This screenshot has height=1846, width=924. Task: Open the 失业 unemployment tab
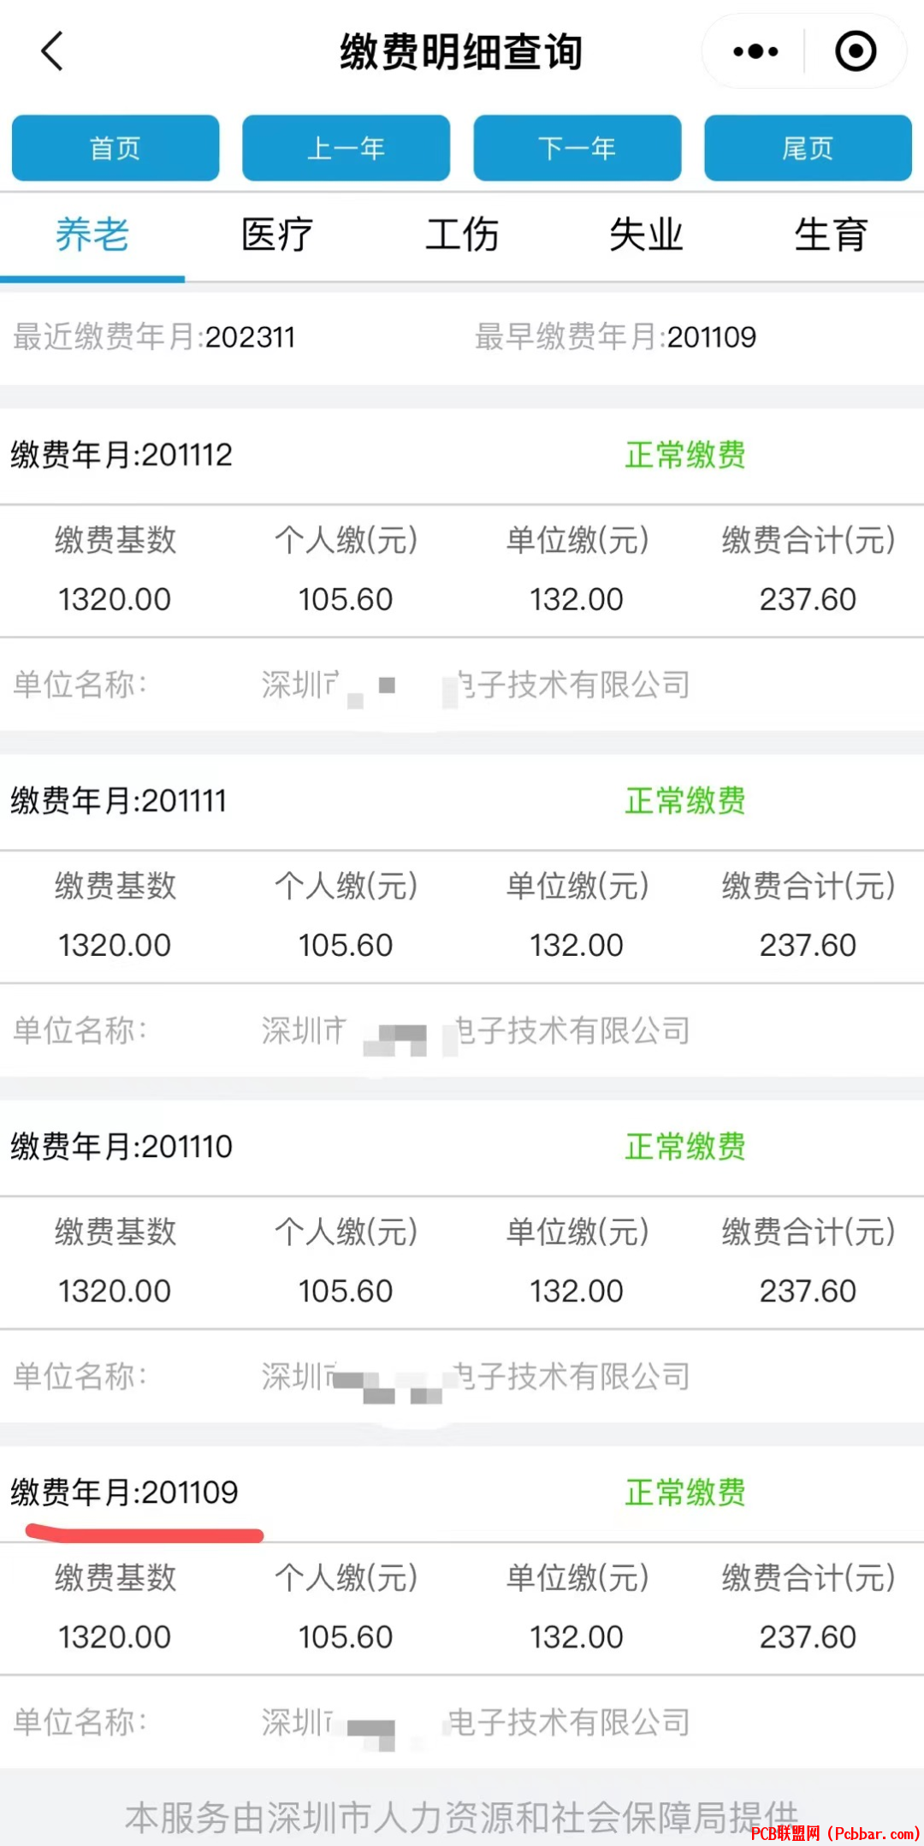click(647, 235)
